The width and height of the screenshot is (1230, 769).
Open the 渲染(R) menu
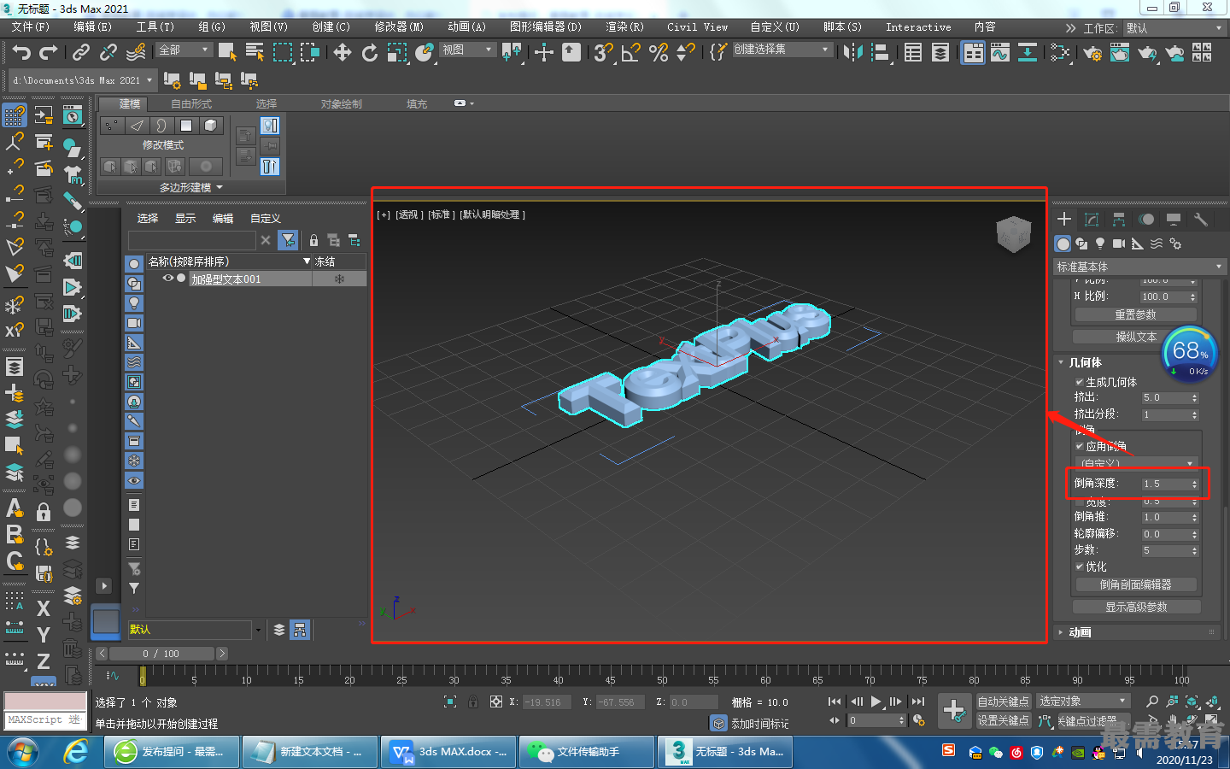tap(624, 27)
